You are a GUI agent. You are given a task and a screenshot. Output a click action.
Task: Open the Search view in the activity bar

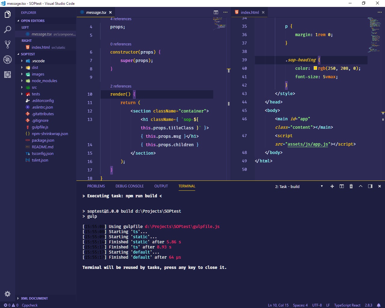[x=8, y=29]
